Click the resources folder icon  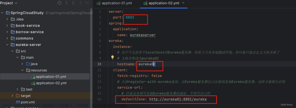pos(28,70)
